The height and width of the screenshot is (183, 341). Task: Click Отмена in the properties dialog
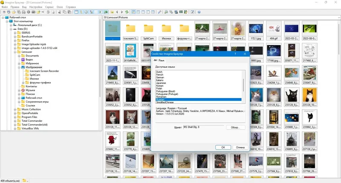pyautogui.click(x=240, y=147)
